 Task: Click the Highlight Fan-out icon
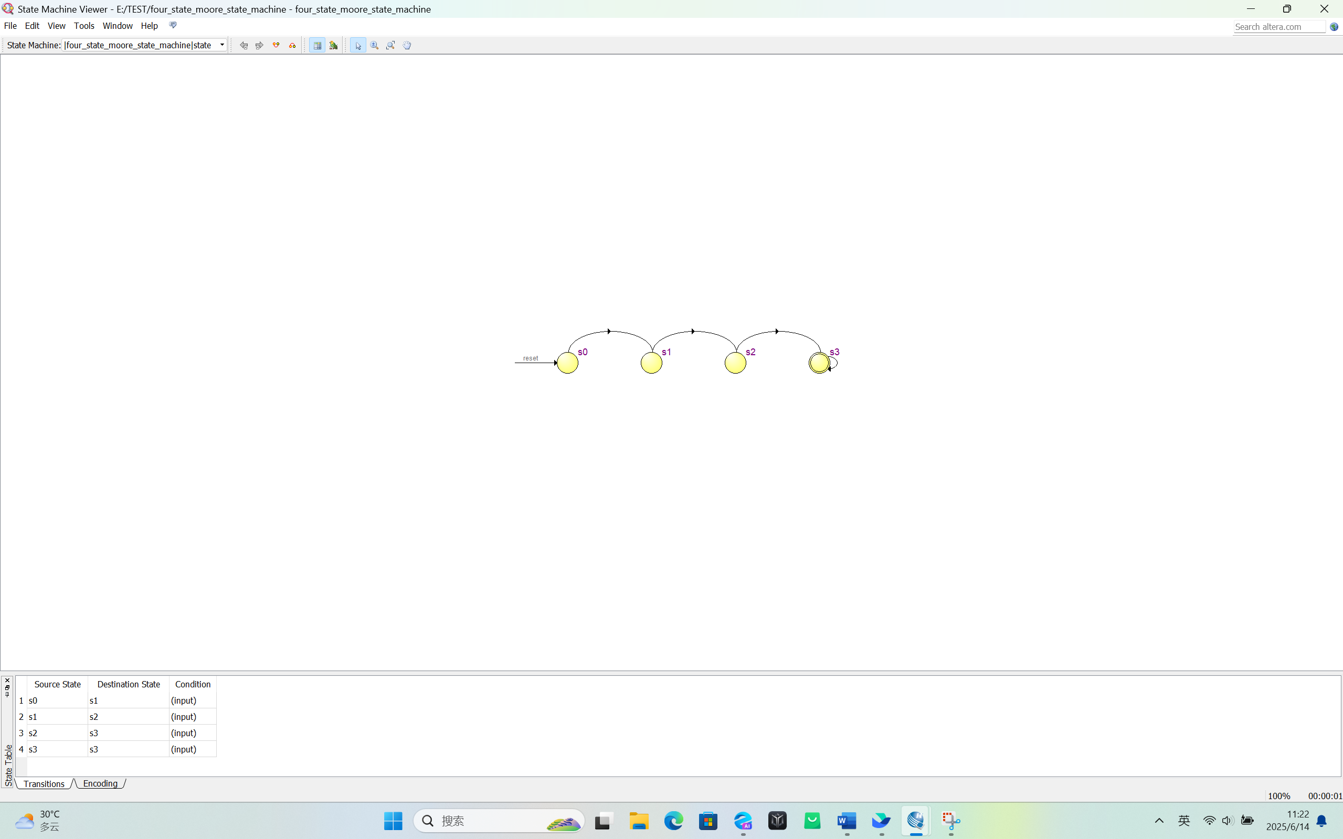pyautogui.click(x=292, y=46)
